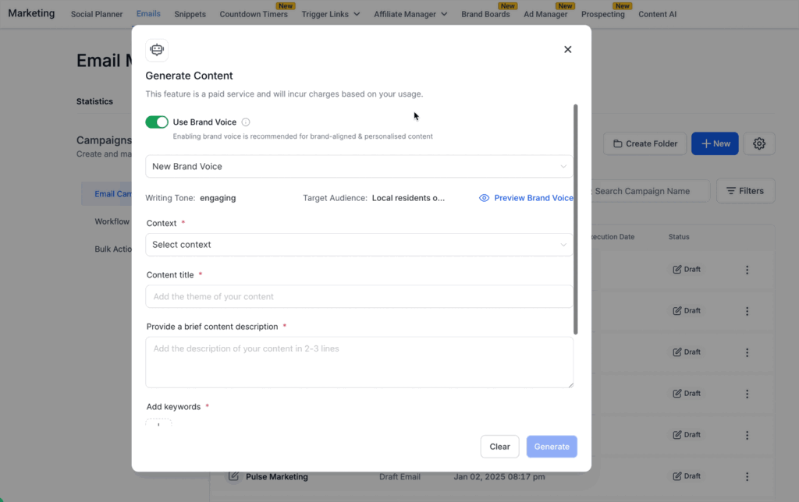Screen dimensions: 799x502
Task: Click the Clear button
Action: click(x=499, y=447)
